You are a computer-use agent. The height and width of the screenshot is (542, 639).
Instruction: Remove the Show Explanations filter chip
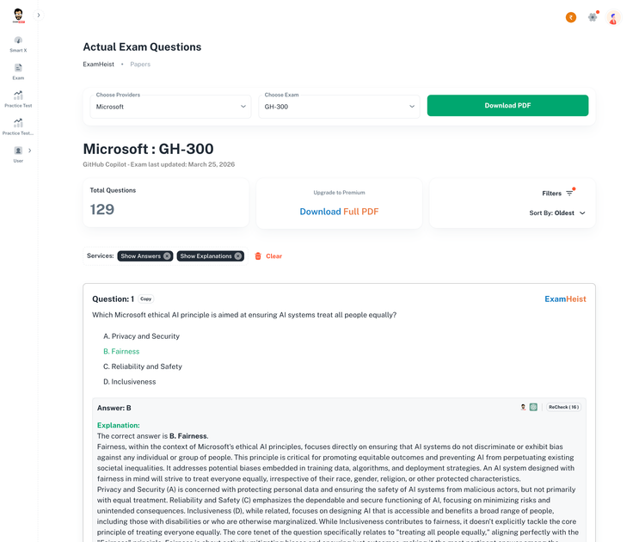pyautogui.click(x=238, y=256)
